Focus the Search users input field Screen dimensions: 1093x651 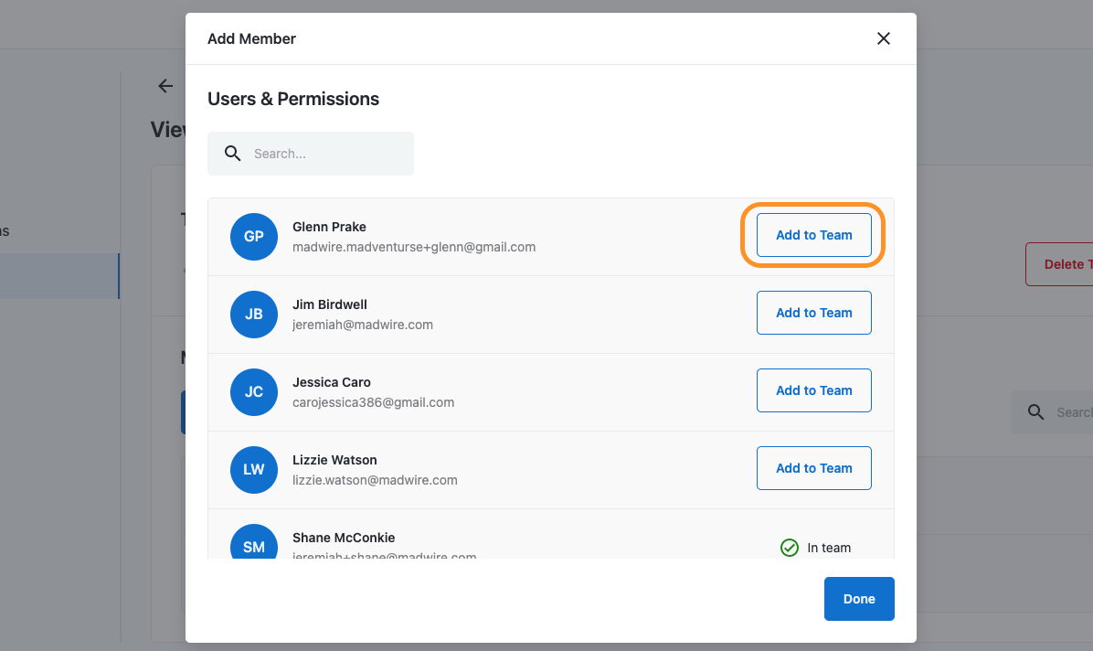tap(311, 154)
